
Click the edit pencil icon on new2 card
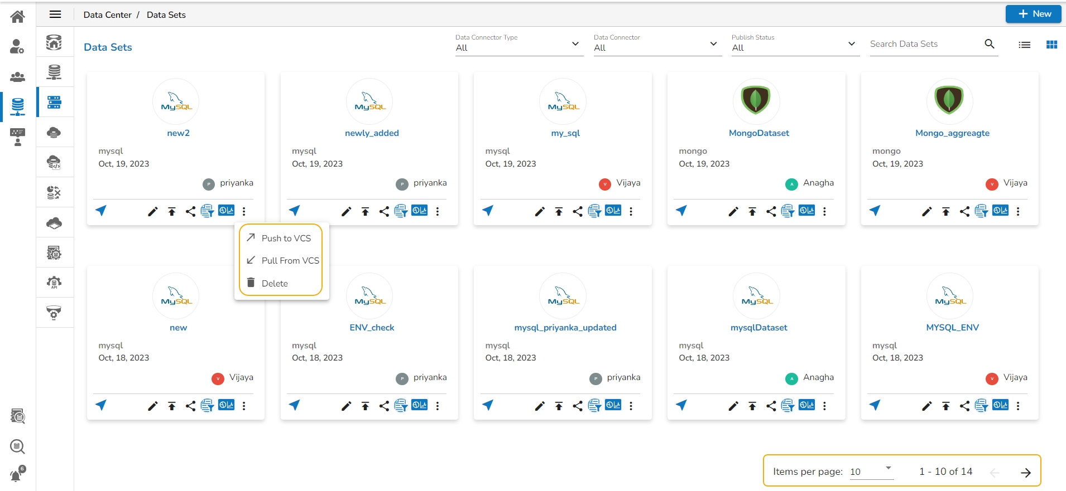point(152,211)
